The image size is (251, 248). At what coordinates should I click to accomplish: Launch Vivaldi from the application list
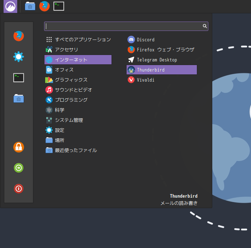point(162,80)
